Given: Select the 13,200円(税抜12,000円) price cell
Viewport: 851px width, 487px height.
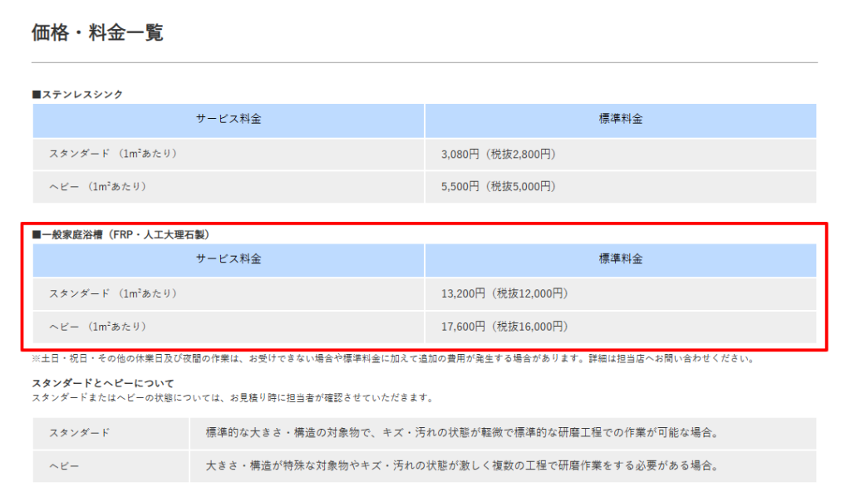Looking at the screenshot, I should click(620, 294).
